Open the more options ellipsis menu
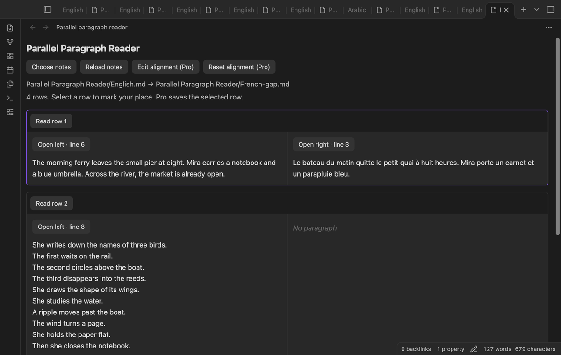Image resolution: width=561 pixels, height=355 pixels. tap(548, 27)
